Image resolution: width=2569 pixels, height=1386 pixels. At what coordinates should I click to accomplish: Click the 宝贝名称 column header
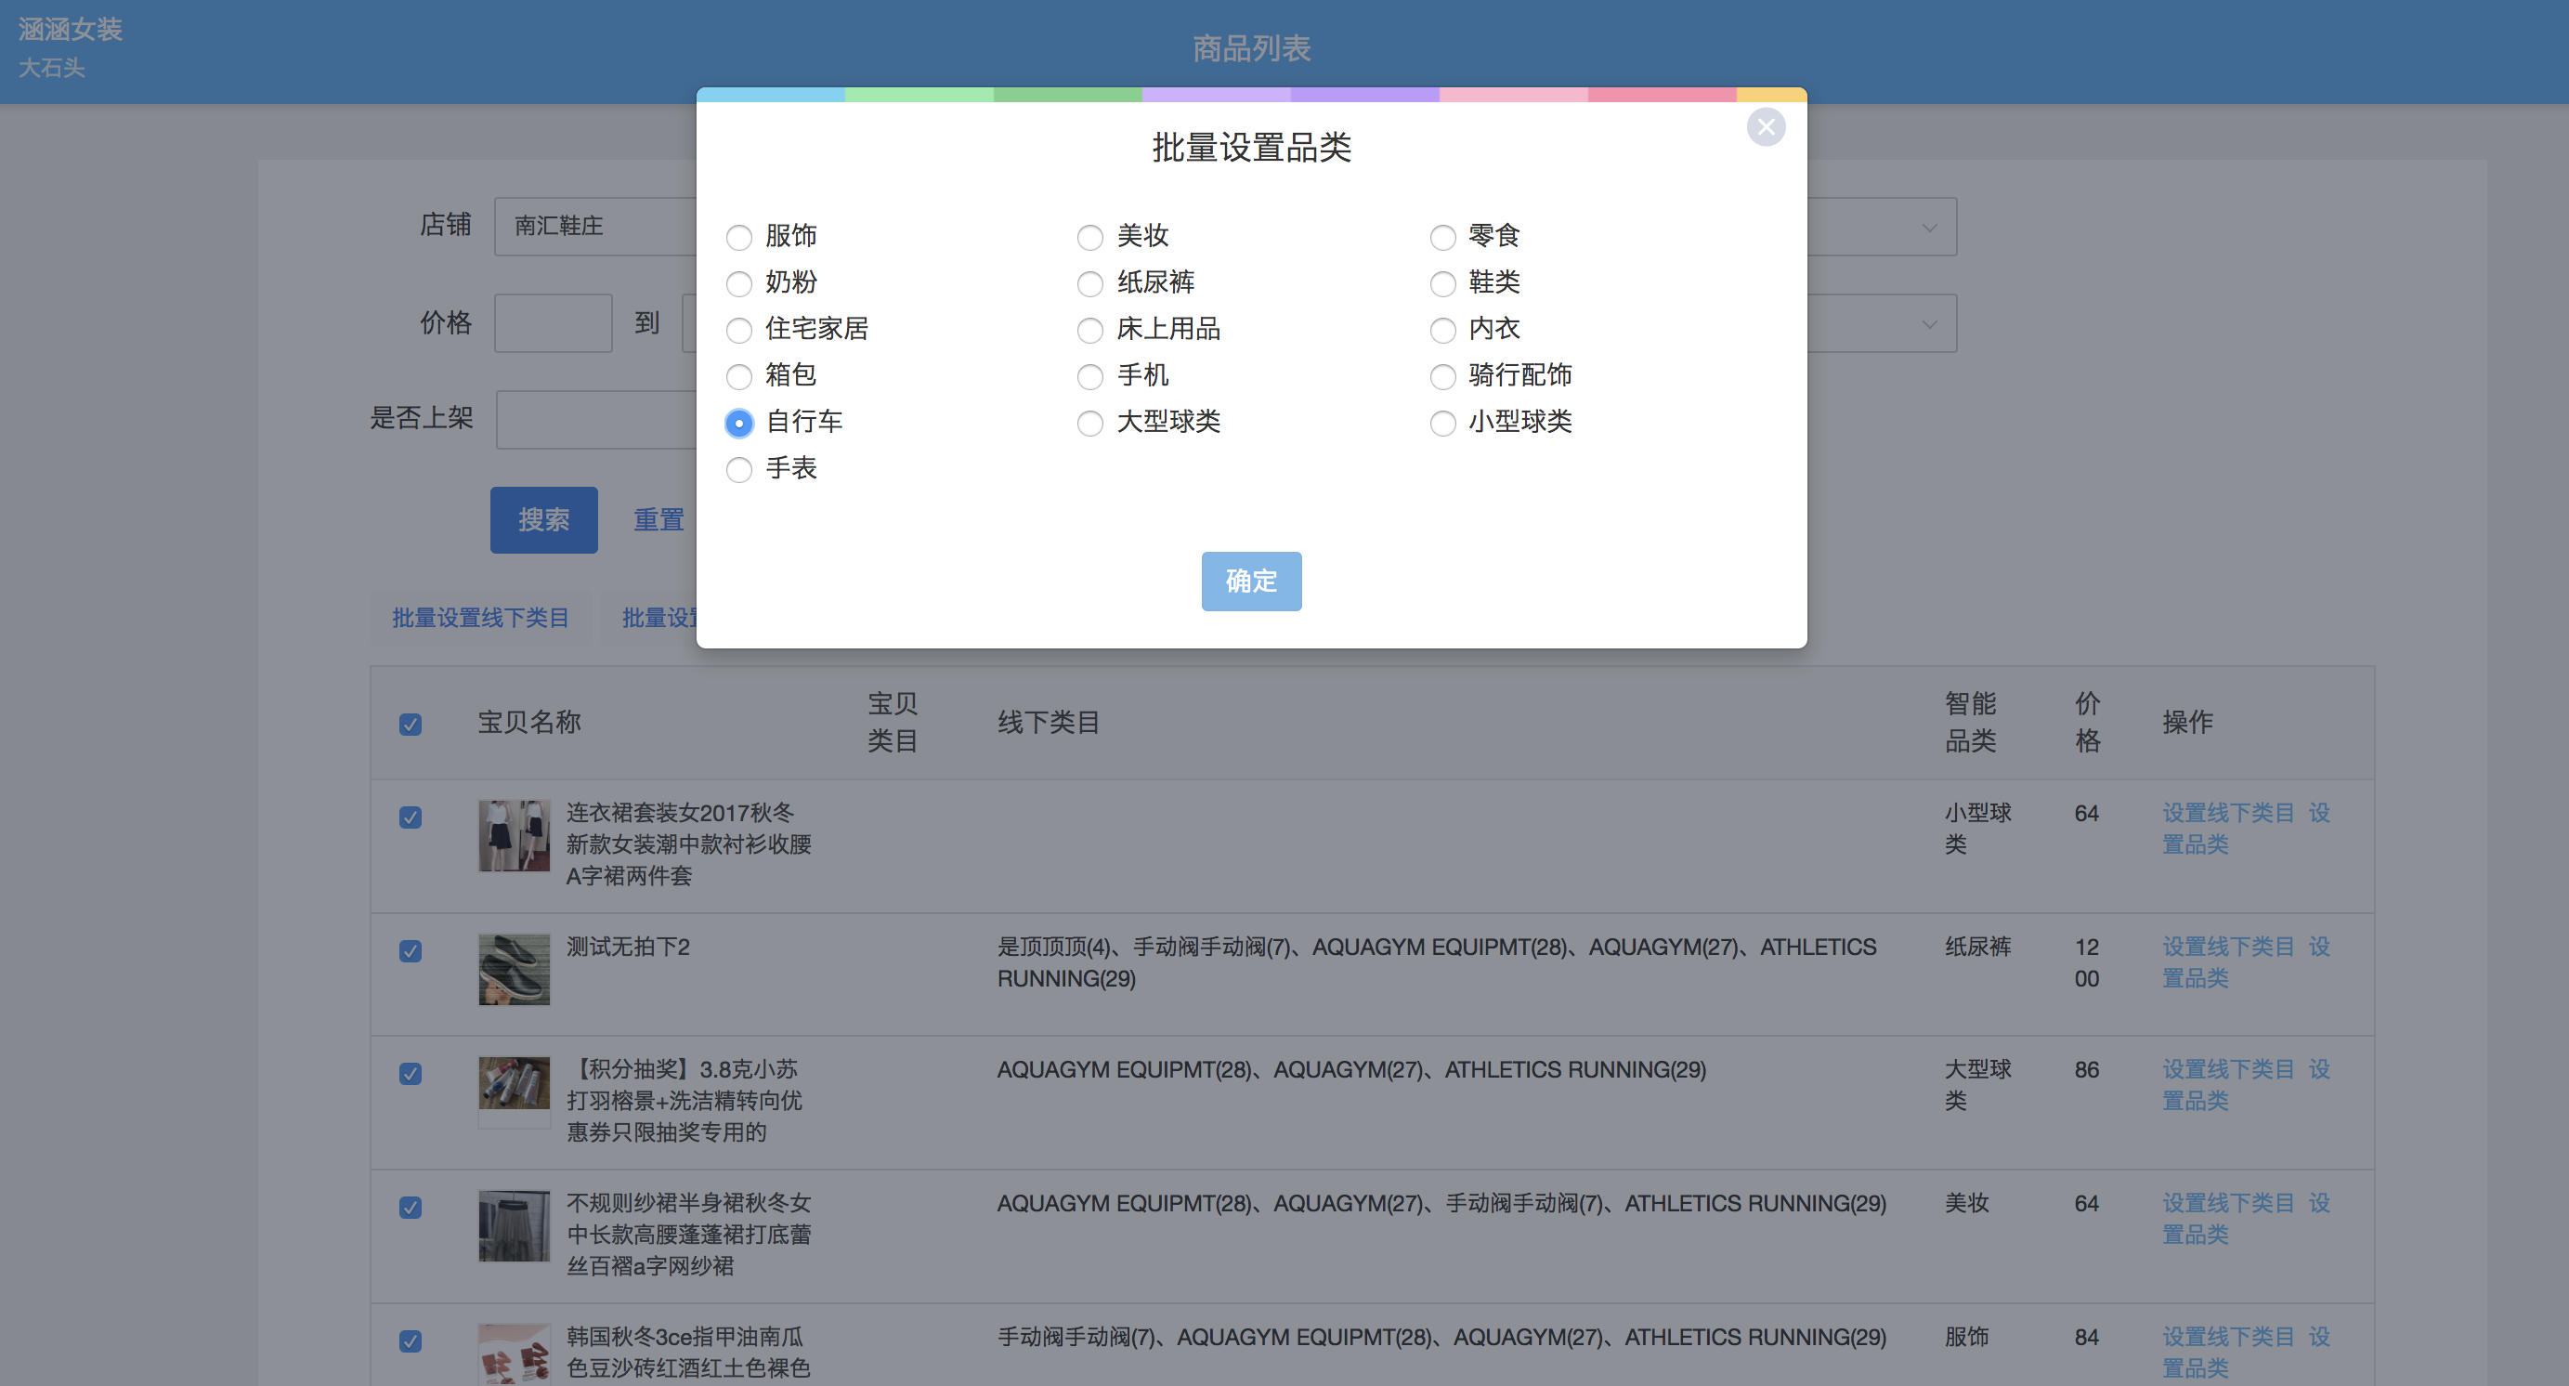tap(528, 722)
